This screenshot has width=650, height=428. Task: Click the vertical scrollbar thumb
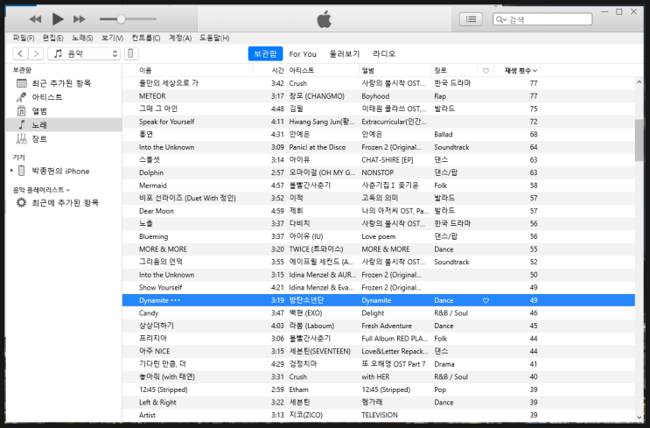click(x=639, y=140)
